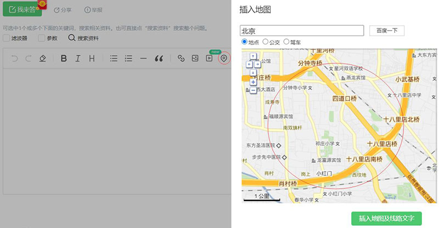
Task: Click 插入地图及线路文字 button
Action: tap(386, 218)
